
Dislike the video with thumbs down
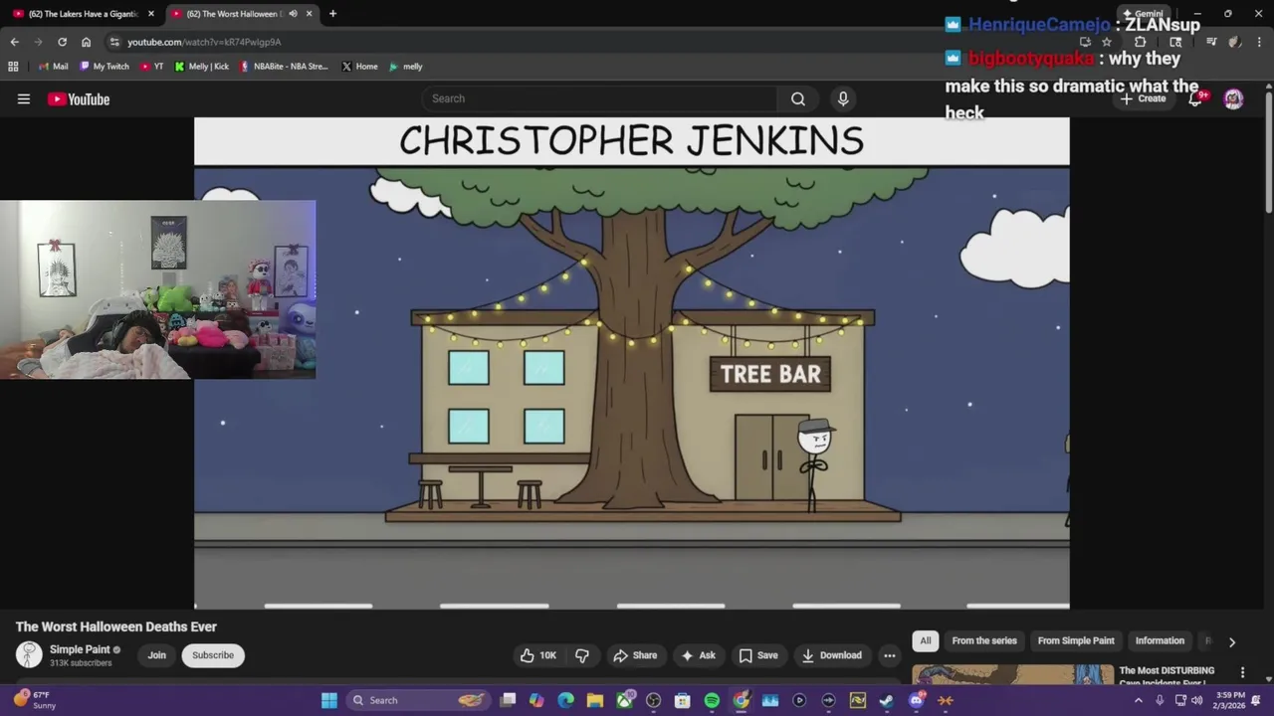[x=582, y=655]
